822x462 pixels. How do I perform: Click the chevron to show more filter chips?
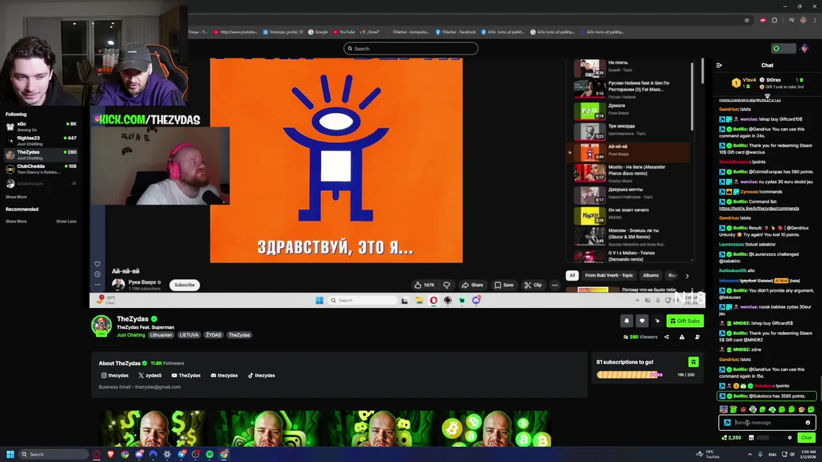[x=686, y=276]
